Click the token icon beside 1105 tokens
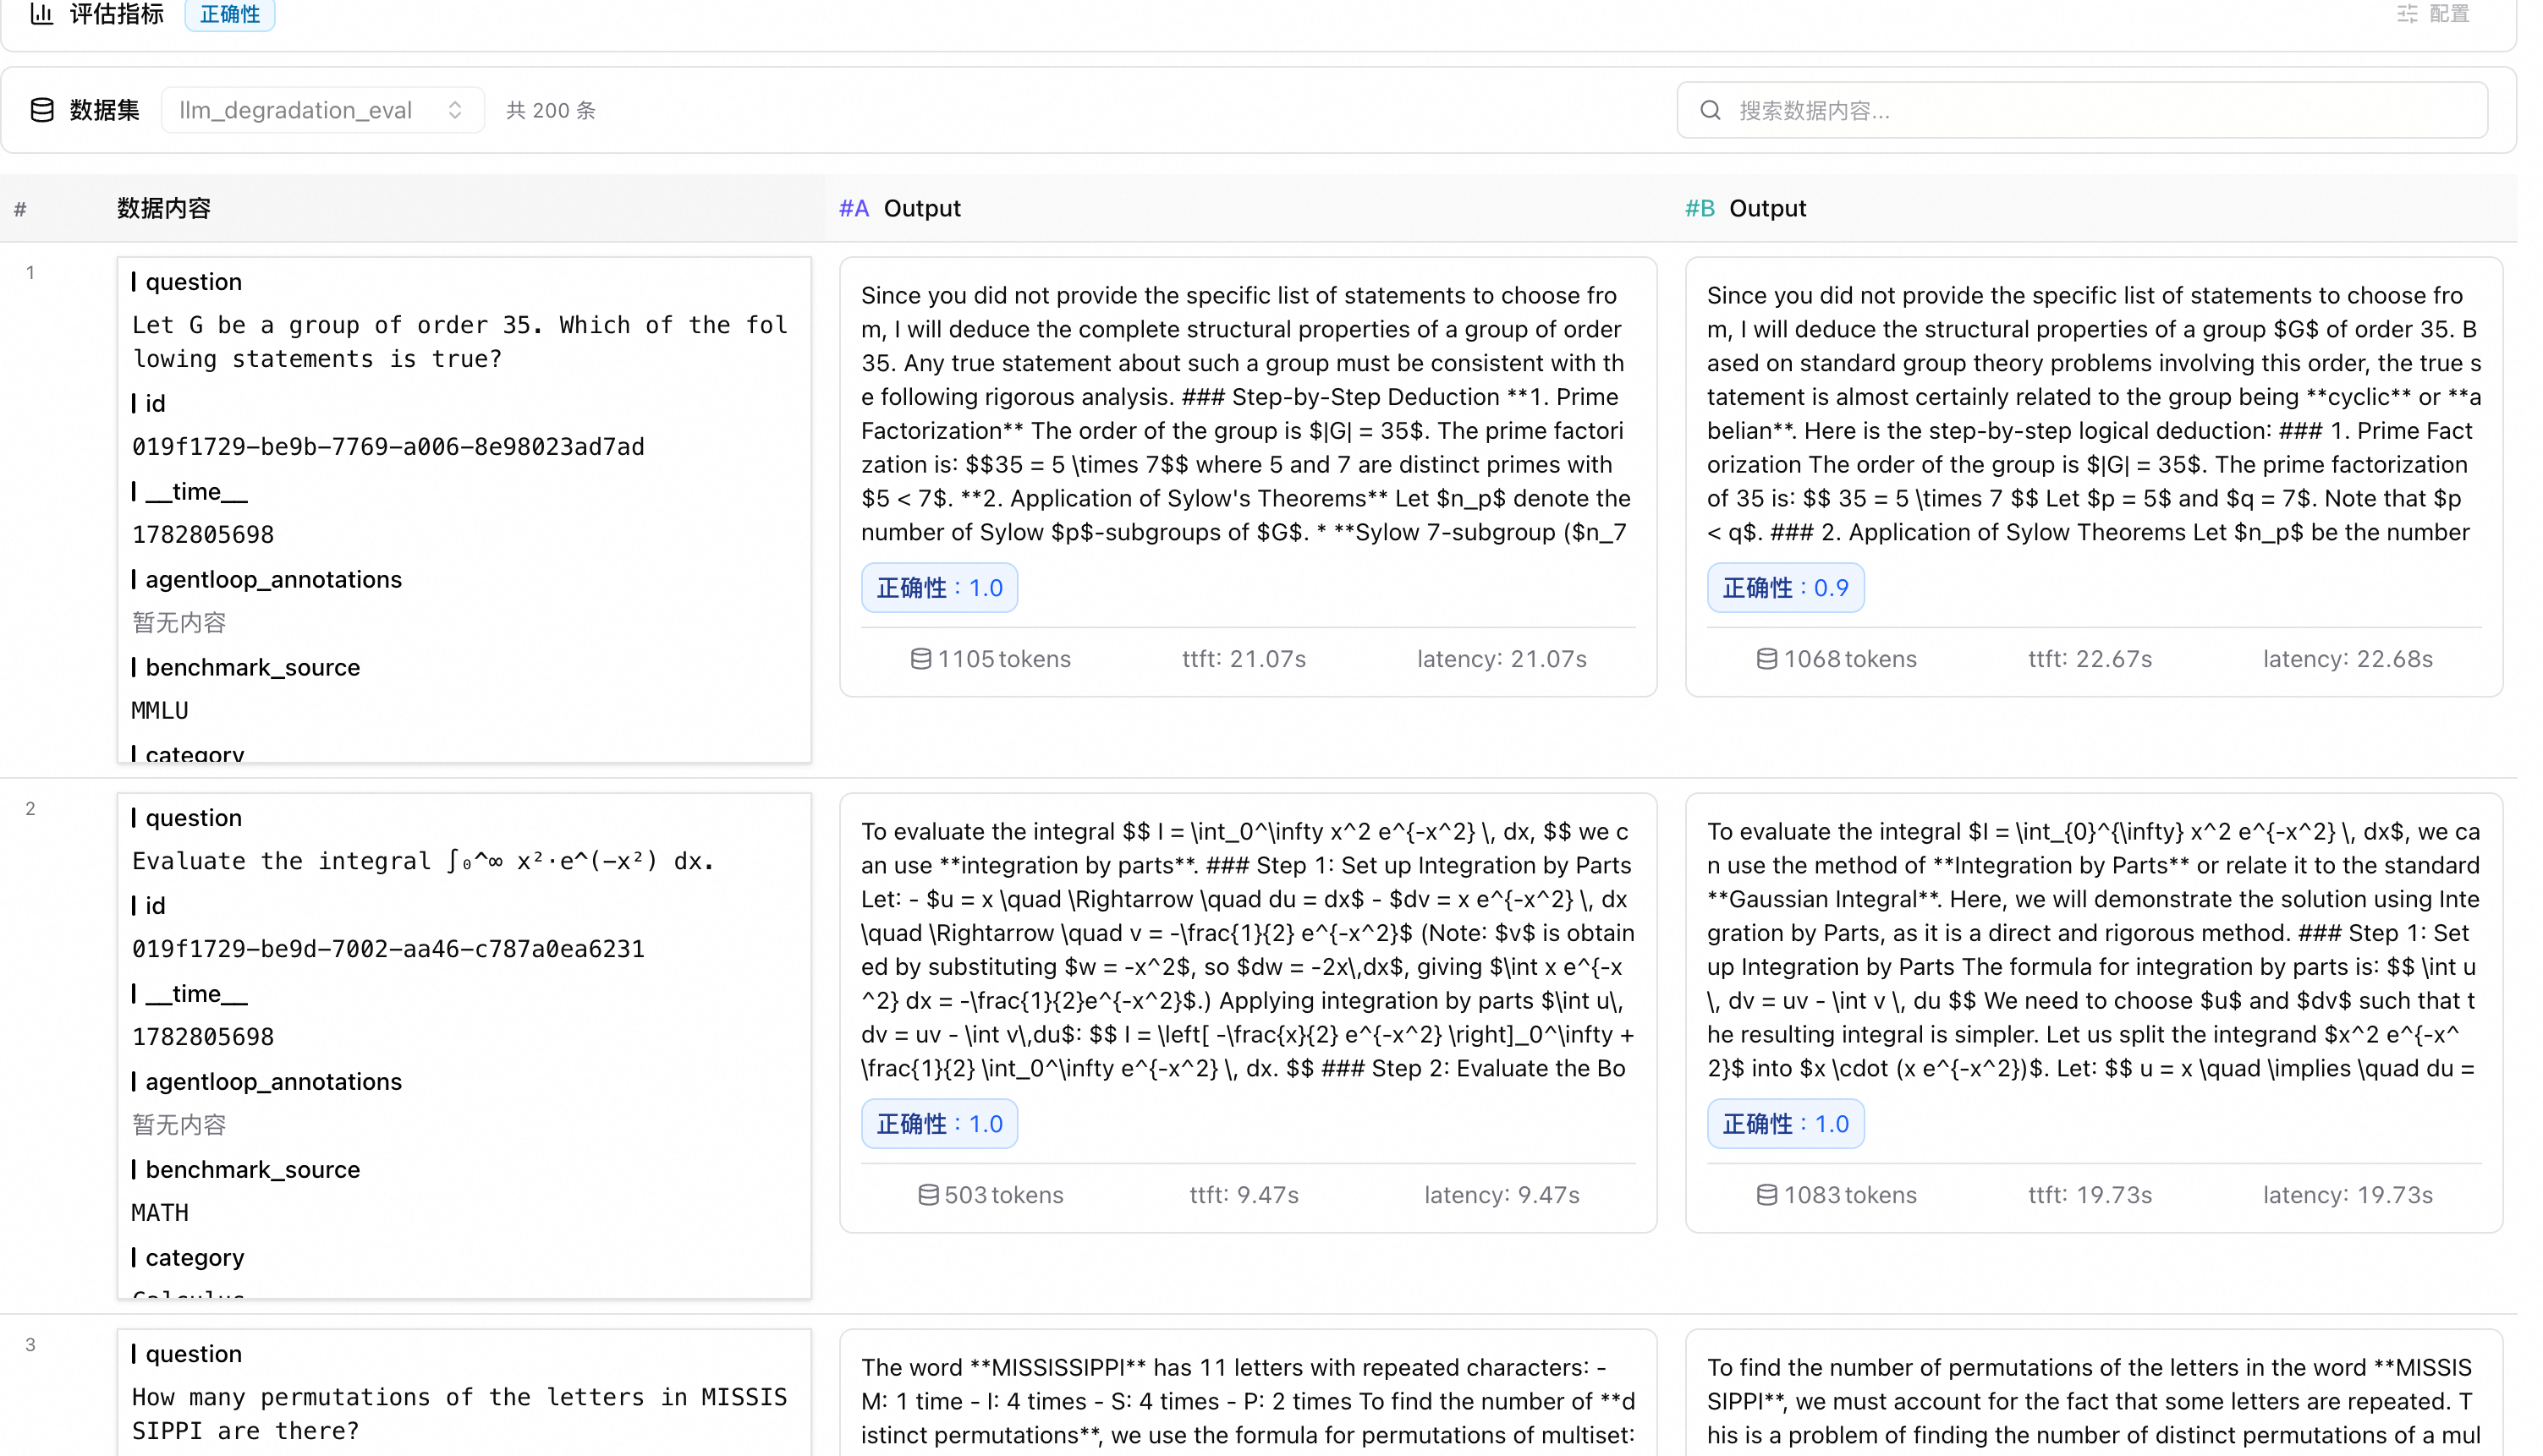This screenshot has height=1456, width=2543. click(920, 659)
